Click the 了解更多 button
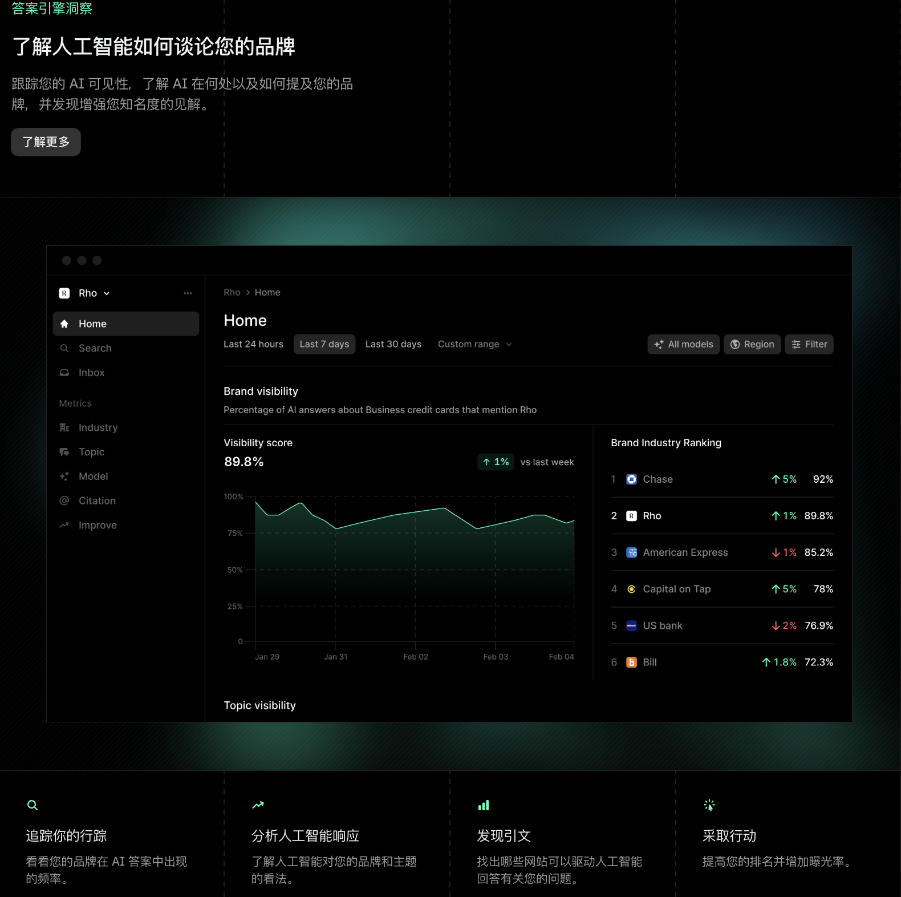This screenshot has height=897, width=901. [46, 142]
